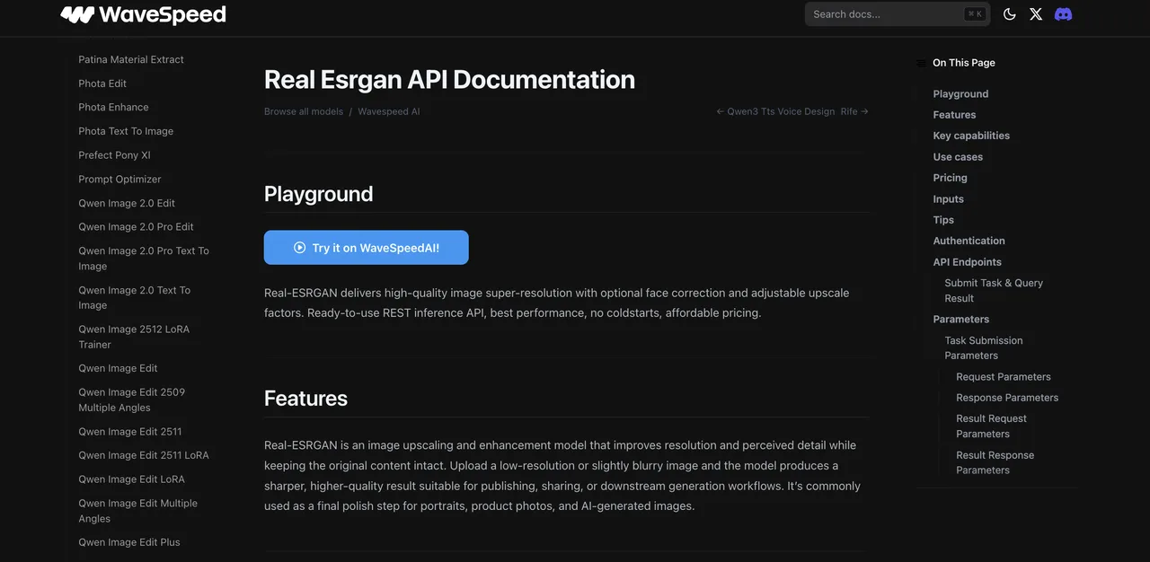Viewport: 1150px width, 562px height.
Task: Go to previous page Qwen3 Tts Voice Design
Action: click(775, 111)
